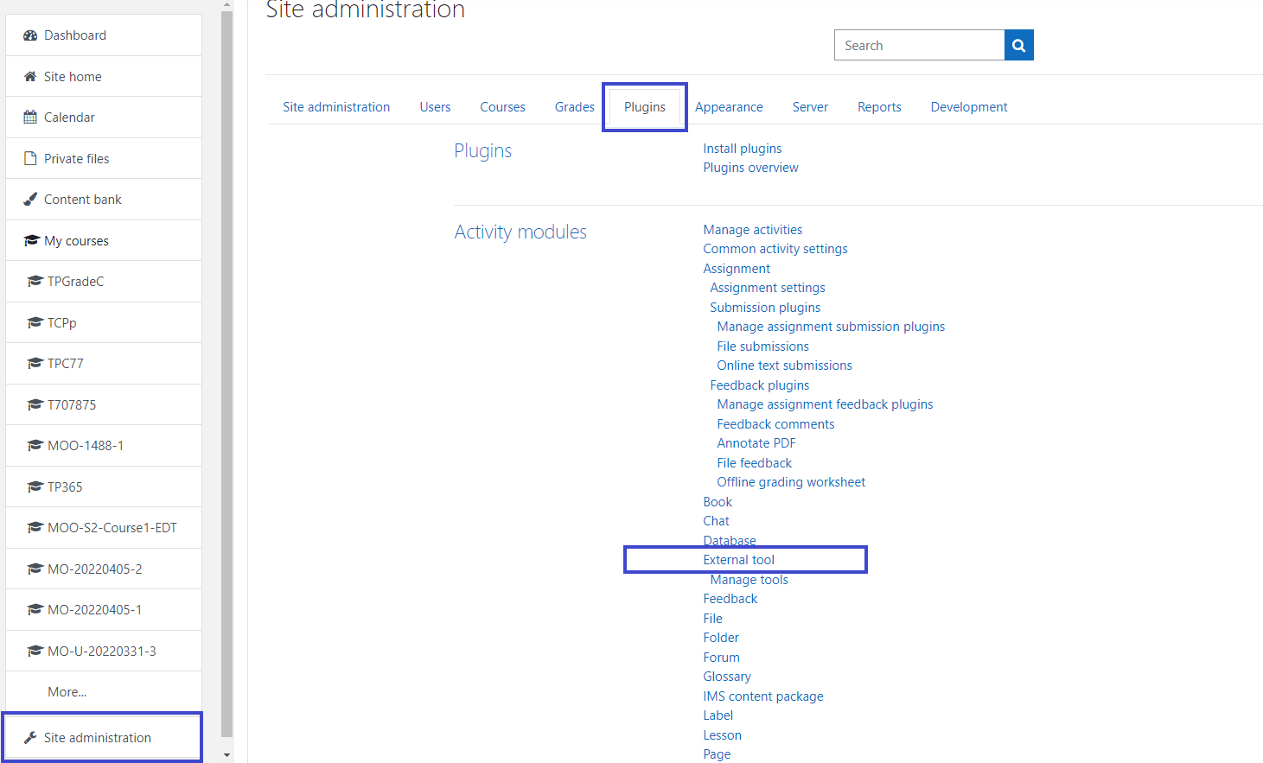Viewport: 1263px width, 763px height.
Task: Switch to the Appearance tab
Action: coord(729,106)
